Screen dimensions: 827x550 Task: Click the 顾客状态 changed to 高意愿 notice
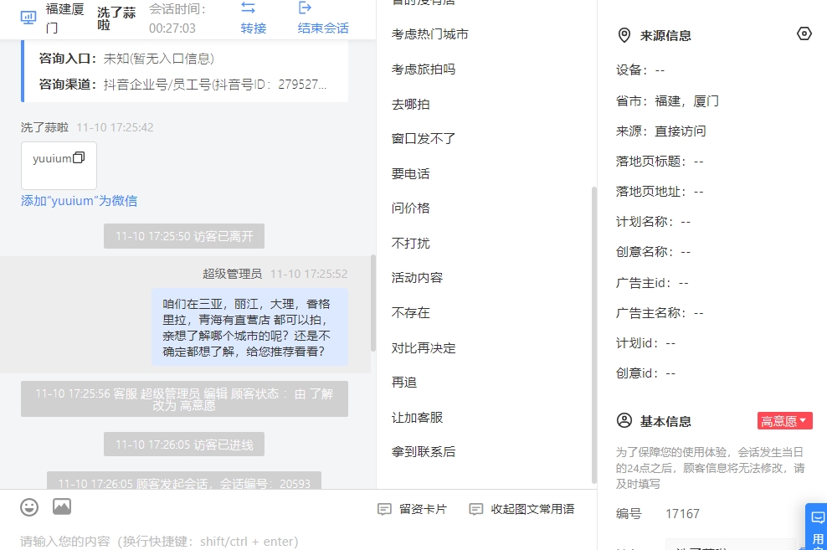(185, 399)
